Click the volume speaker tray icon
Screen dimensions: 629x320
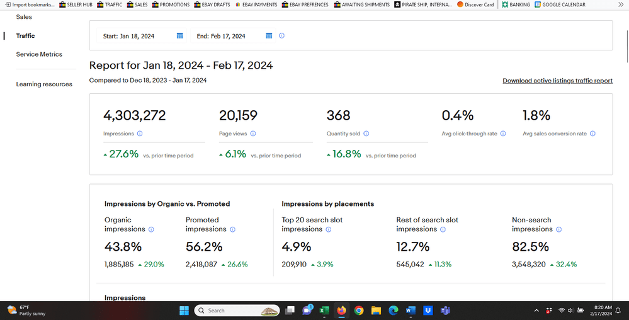point(570,311)
